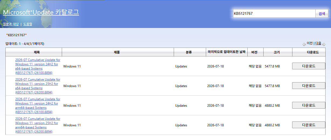The width and height of the screenshot is (331, 140).
Task: Click 4880.2 MB size in 25H2 arm64 row
Action: point(272,125)
